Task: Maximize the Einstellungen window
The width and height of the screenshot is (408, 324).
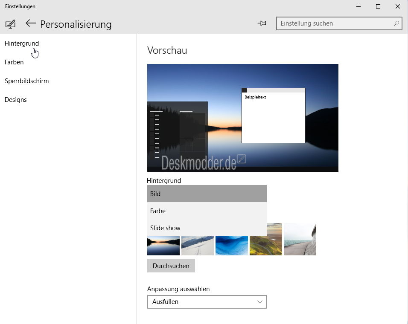Action: pos(378,6)
